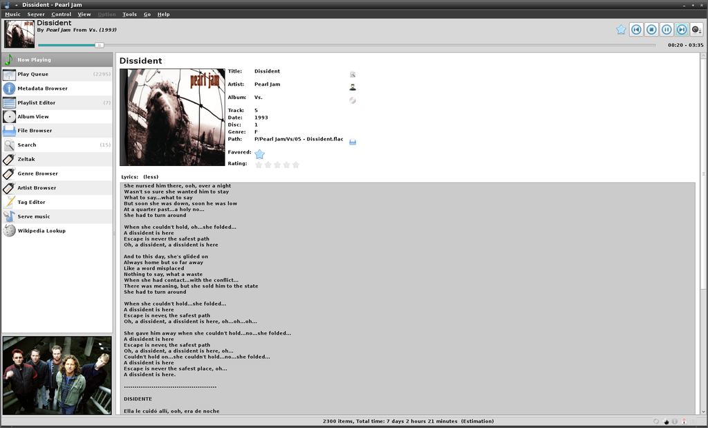Click the DISIDENTE heading in the lyrics

pos(138,399)
